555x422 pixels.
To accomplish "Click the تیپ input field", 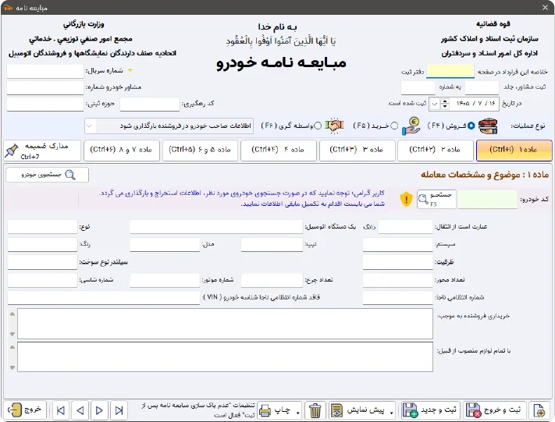I will [272, 244].
